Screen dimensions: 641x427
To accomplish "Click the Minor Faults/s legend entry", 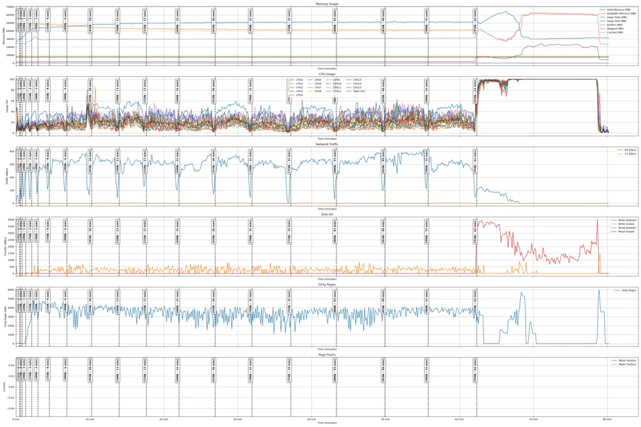I will tap(624, 361).
